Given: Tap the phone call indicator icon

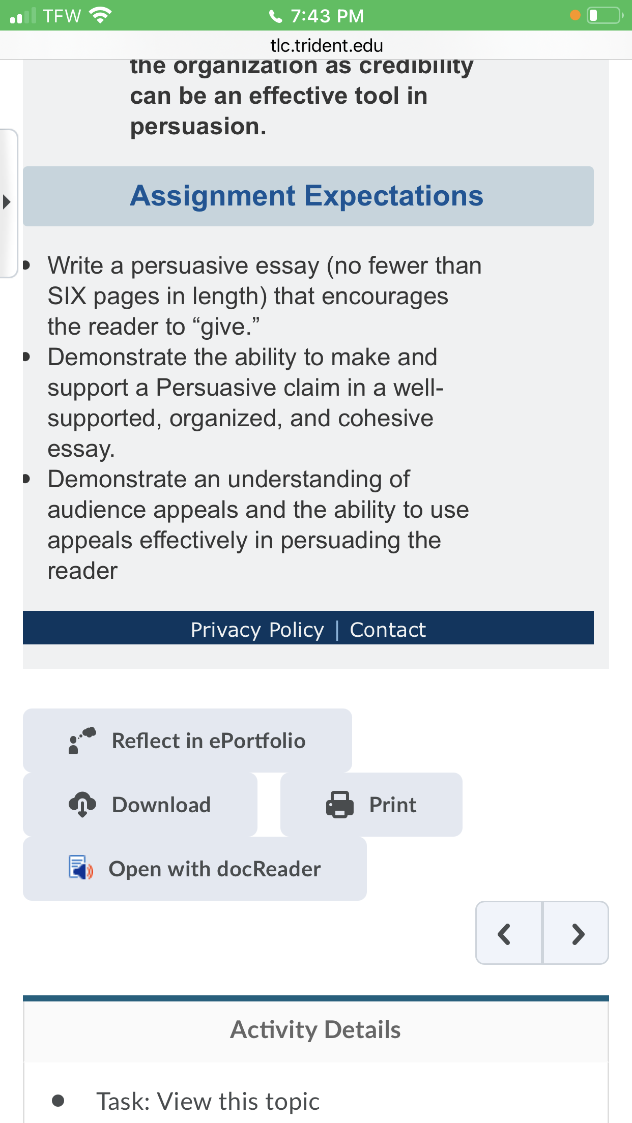Looking at the screenshot, I should coord(275,16).
